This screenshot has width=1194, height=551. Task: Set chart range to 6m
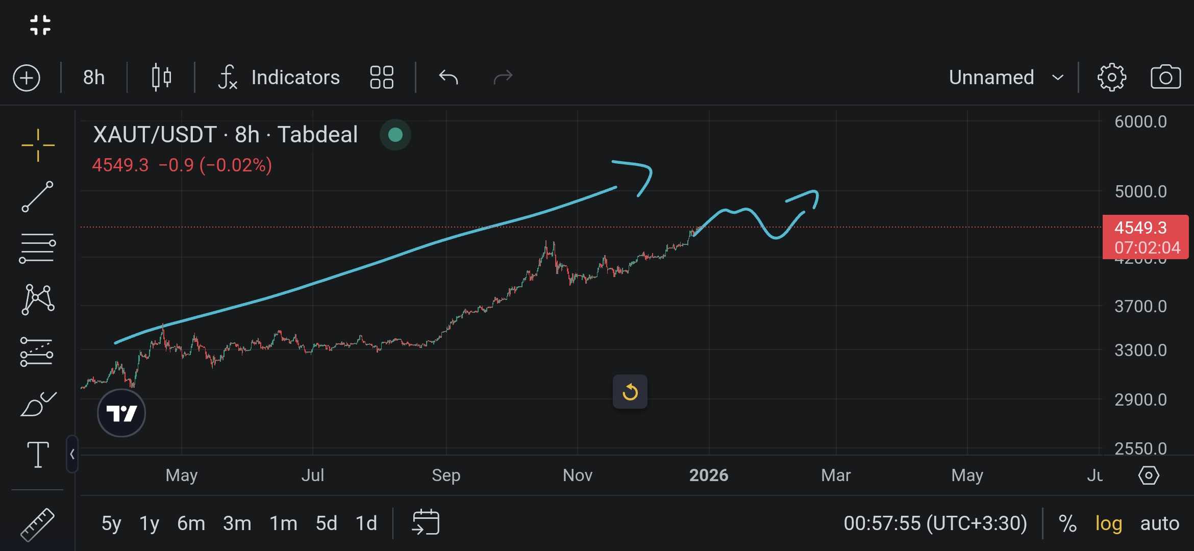click(x=191, y=523)
